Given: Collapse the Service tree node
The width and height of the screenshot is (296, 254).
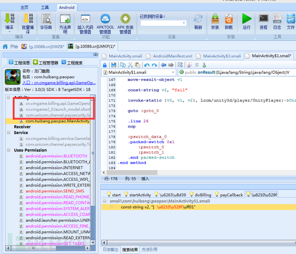Looking at the screenshot, I should tap(9, 133).
